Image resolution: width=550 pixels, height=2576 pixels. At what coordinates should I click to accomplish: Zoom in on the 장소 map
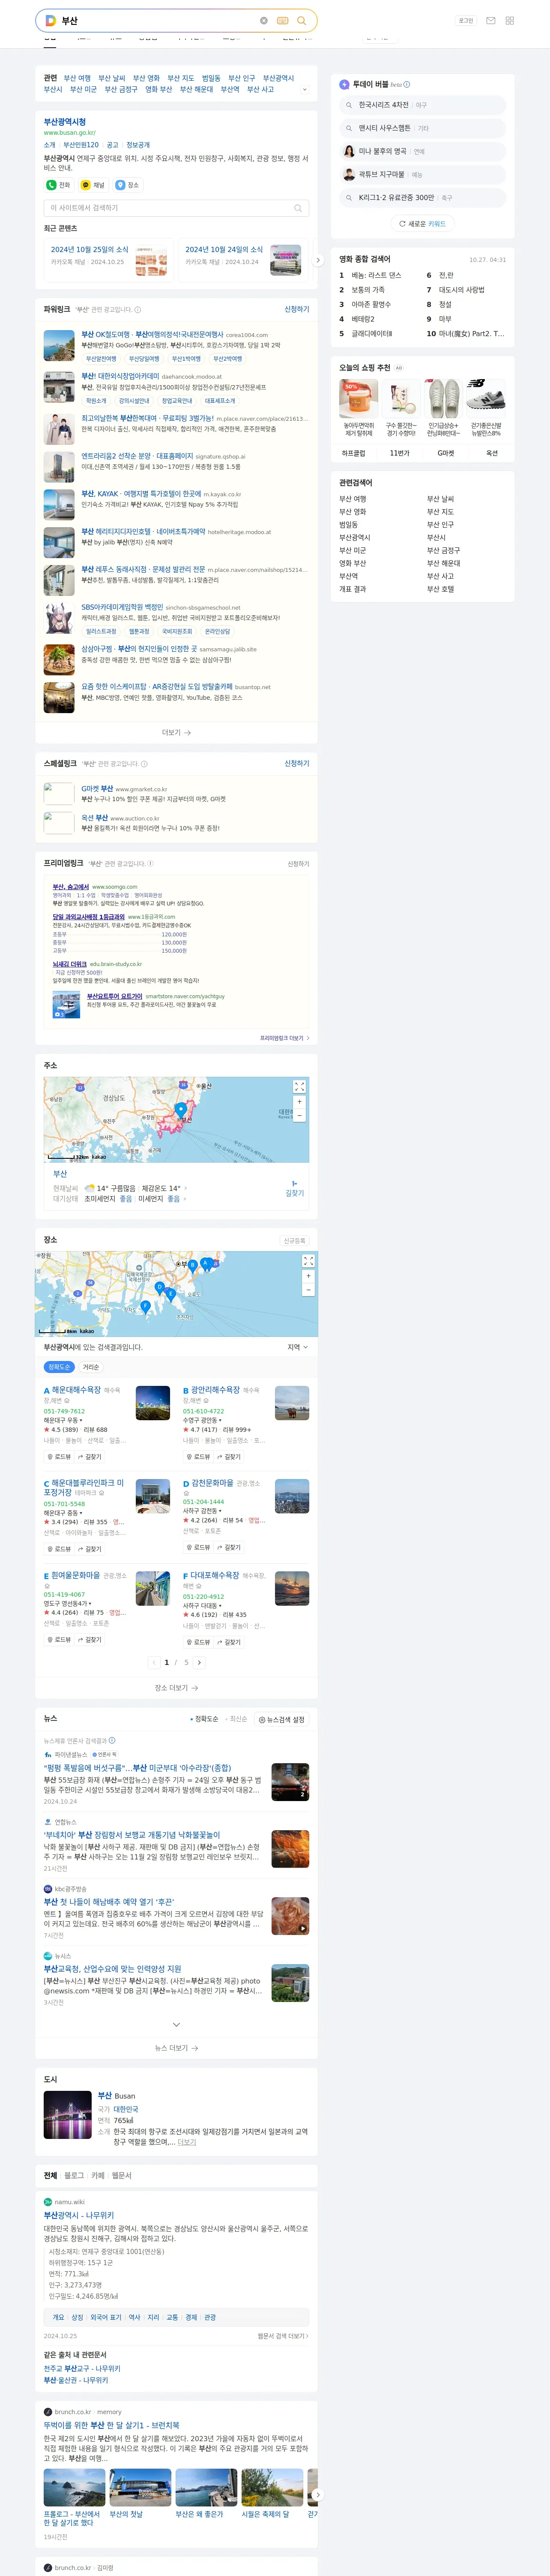(x=308, y=1276)
